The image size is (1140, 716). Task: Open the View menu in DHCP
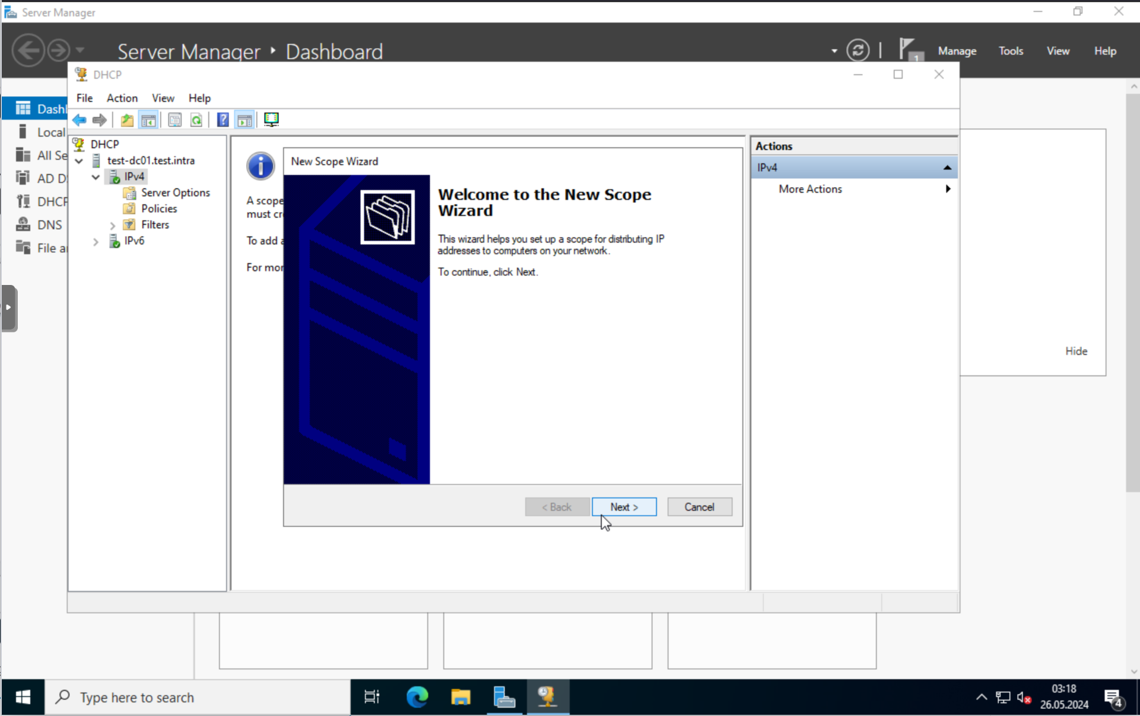pos(163,98)
